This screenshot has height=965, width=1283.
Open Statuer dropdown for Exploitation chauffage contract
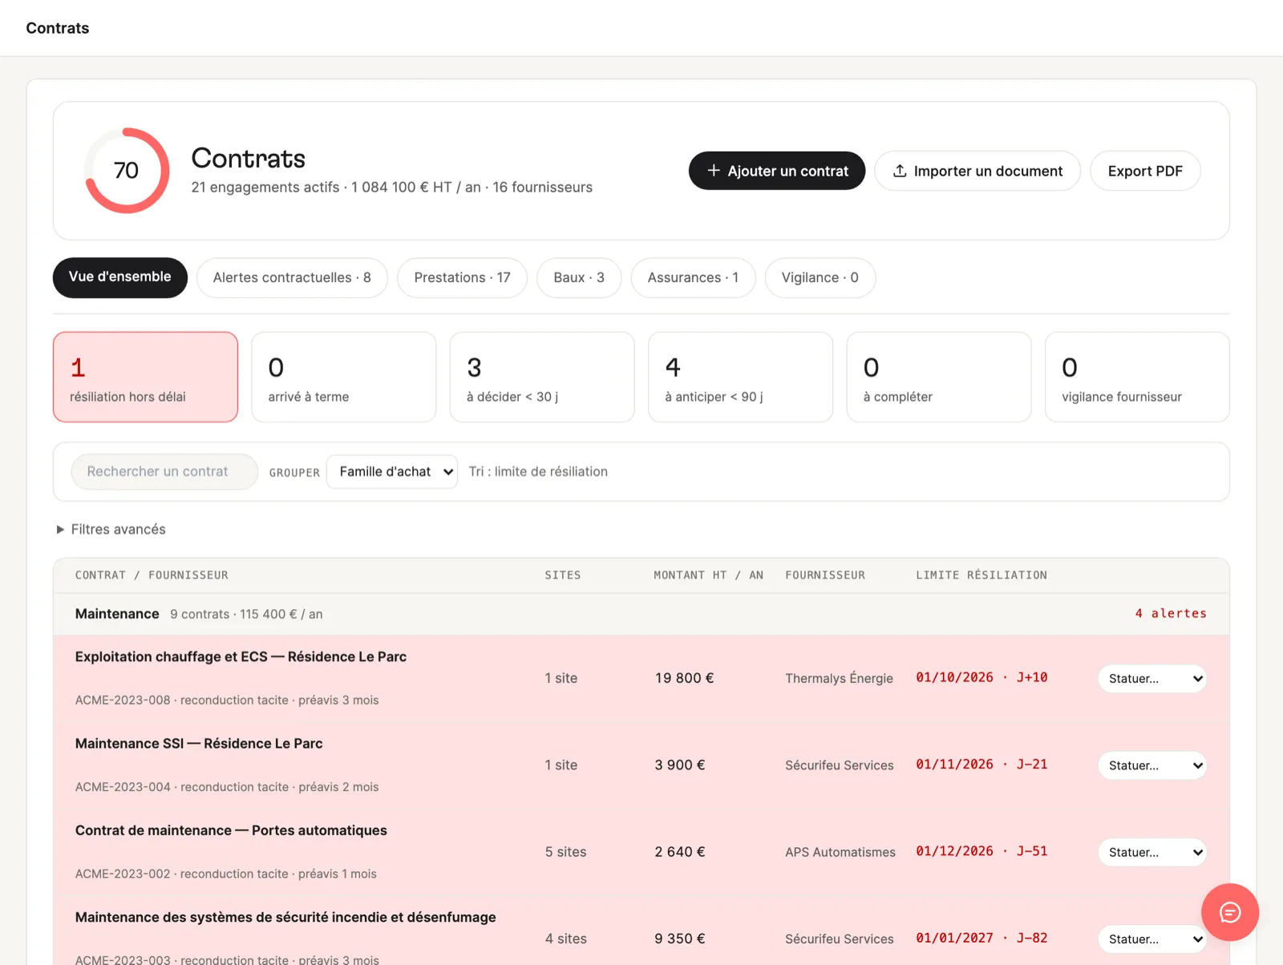point(1151,678)
